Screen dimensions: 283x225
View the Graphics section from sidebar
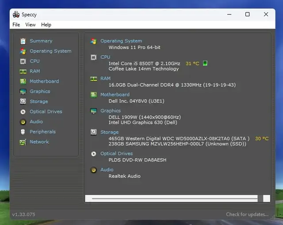coord(40,92)
